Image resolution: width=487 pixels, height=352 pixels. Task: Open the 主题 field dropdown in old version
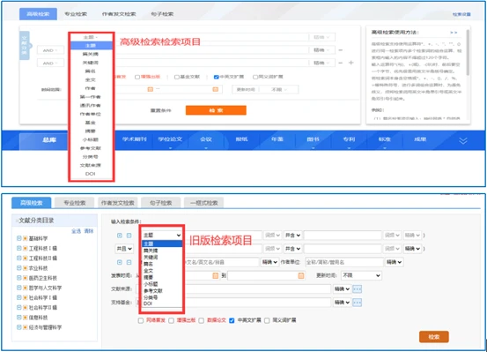click(162, 236)
